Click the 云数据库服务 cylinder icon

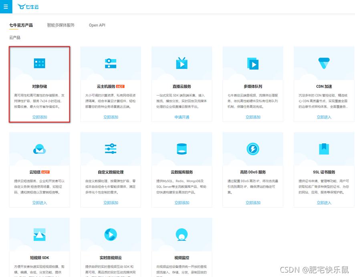(x=182, y=149)
